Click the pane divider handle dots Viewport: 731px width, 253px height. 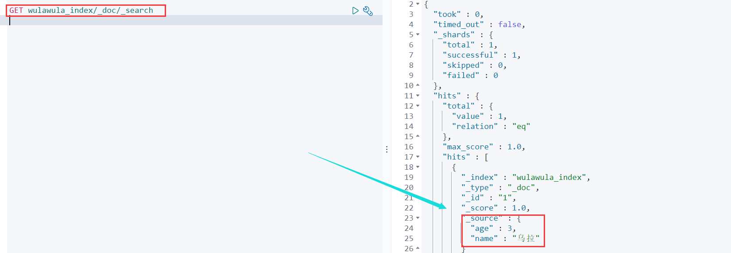point(387,149)
